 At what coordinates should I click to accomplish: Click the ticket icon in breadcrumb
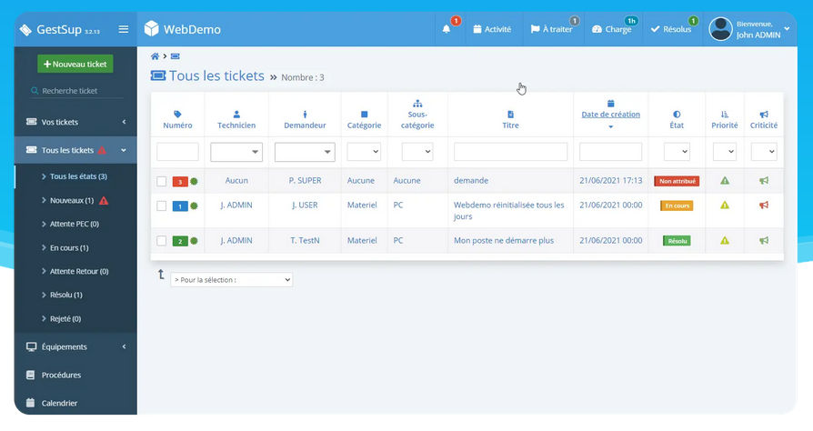click(x=176, y=56)
